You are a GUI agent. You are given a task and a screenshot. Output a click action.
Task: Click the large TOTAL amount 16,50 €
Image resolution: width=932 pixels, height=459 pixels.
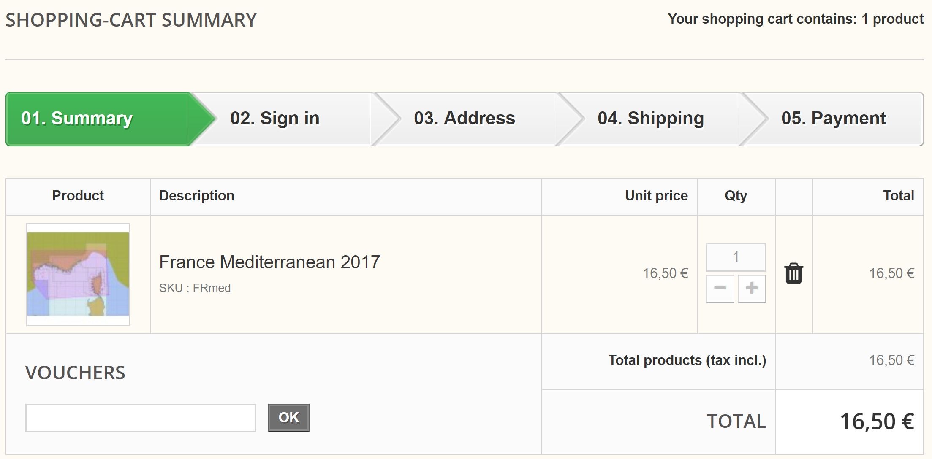(877, 421)
